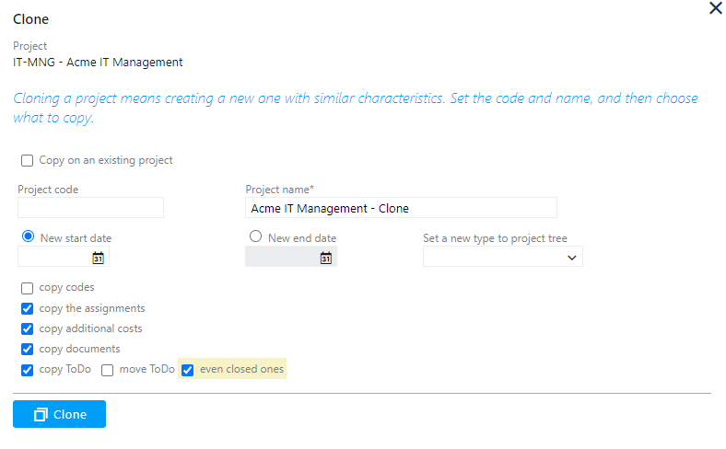Focus the Project name text field
Viewport: 726px width, 449px height.
pos(401,208)
